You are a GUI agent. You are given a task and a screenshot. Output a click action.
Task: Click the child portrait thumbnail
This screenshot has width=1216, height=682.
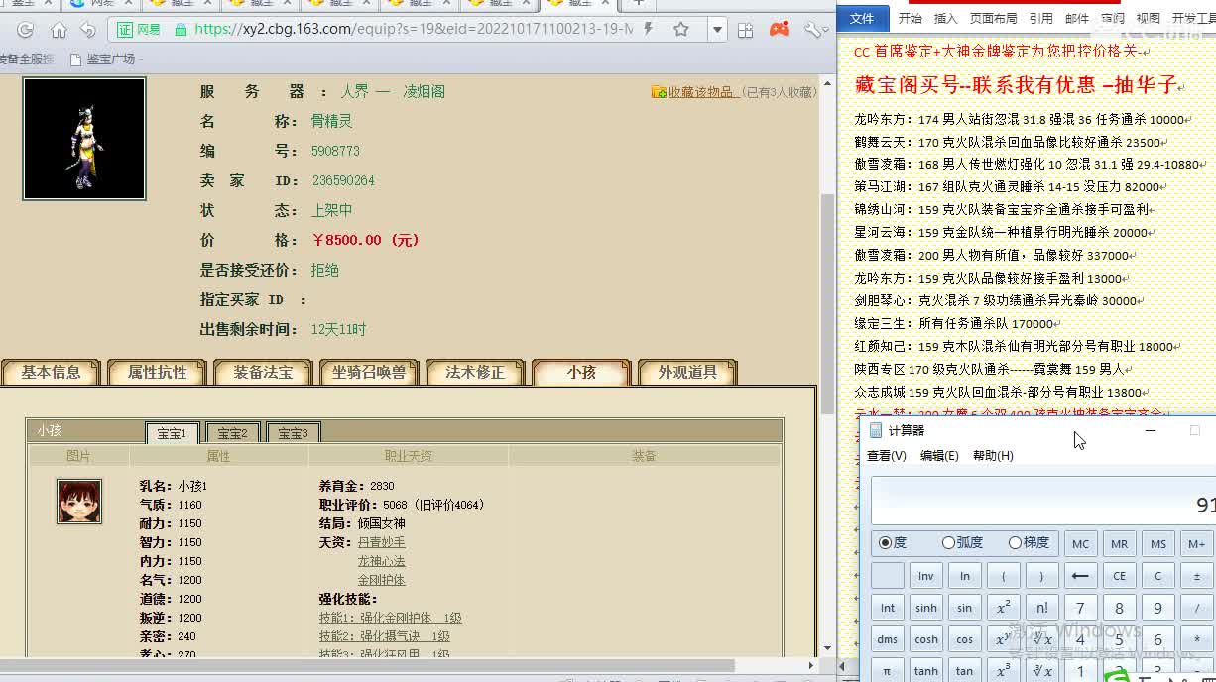pos(79,502)
